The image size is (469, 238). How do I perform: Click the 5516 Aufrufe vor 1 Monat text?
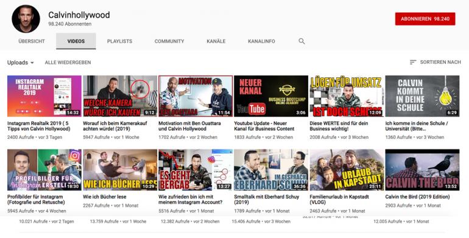(186, 211)
